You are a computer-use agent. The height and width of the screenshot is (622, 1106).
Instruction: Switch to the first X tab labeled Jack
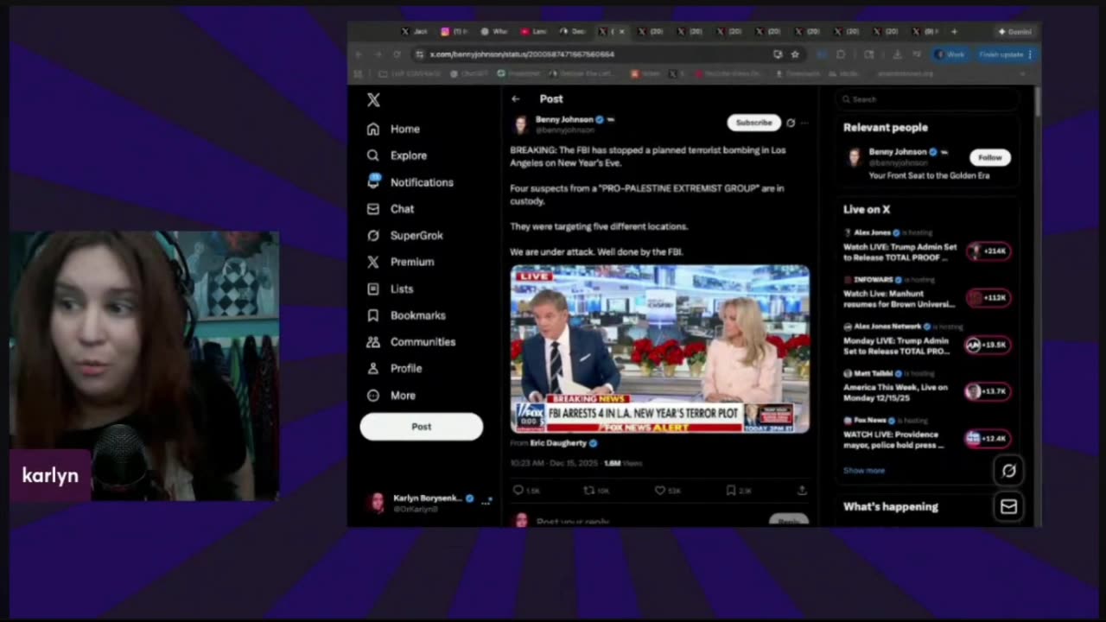pyautogui.click(x=415, y=31)
